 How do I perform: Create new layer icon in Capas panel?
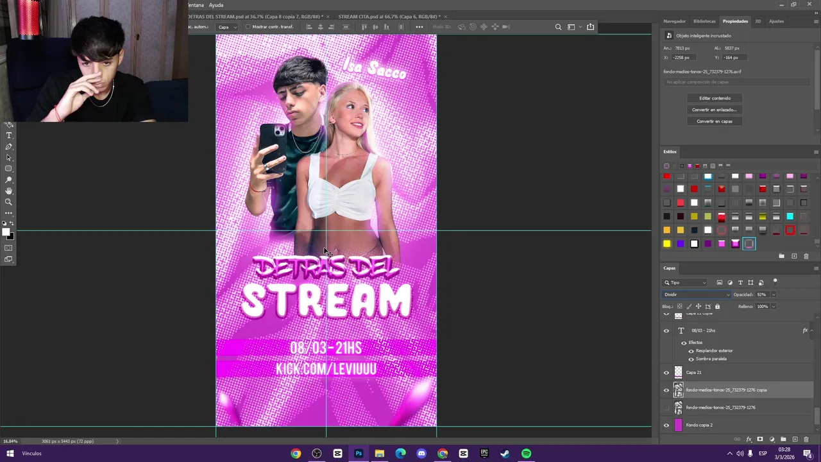795,440
